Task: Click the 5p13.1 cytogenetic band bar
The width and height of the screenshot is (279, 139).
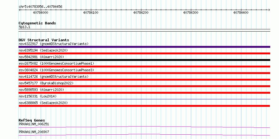Action: click(x=144, y=30)
